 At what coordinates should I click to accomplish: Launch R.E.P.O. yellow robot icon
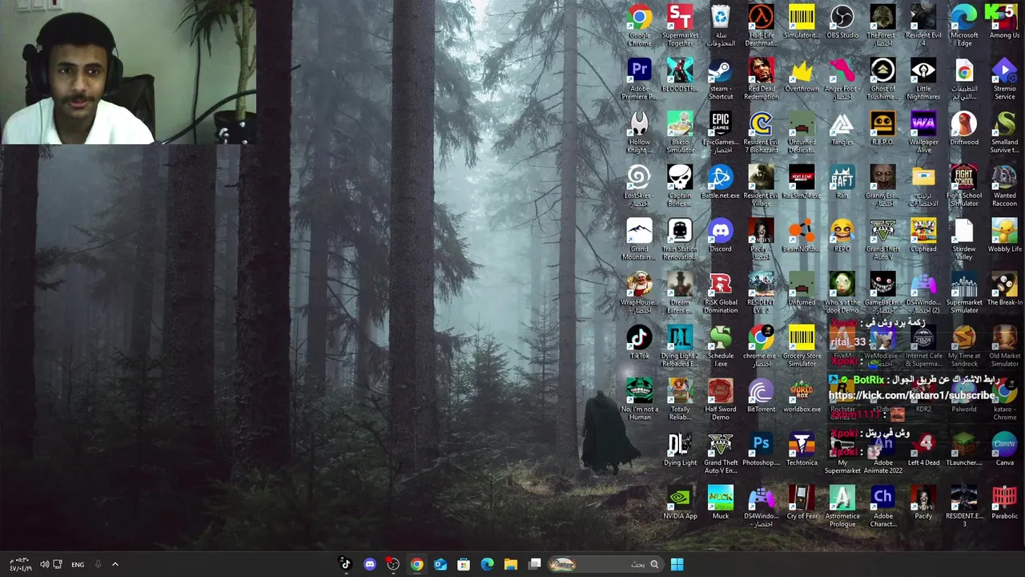882,128
